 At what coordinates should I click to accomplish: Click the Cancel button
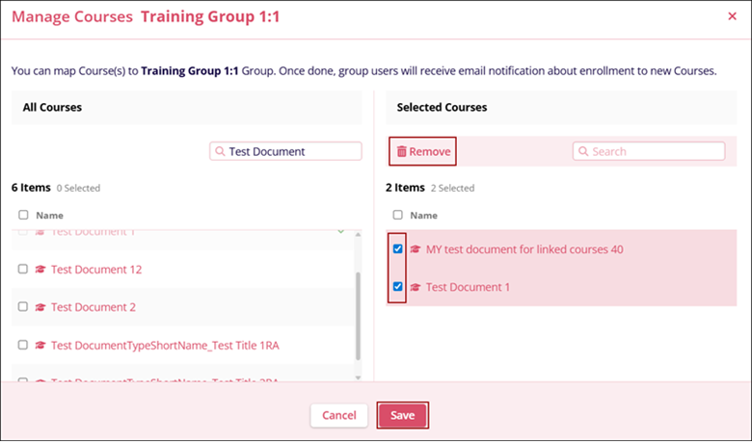click(x=339, y=415)
